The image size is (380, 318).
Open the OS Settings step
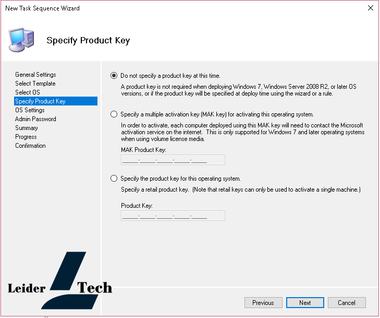pos(30,110)
